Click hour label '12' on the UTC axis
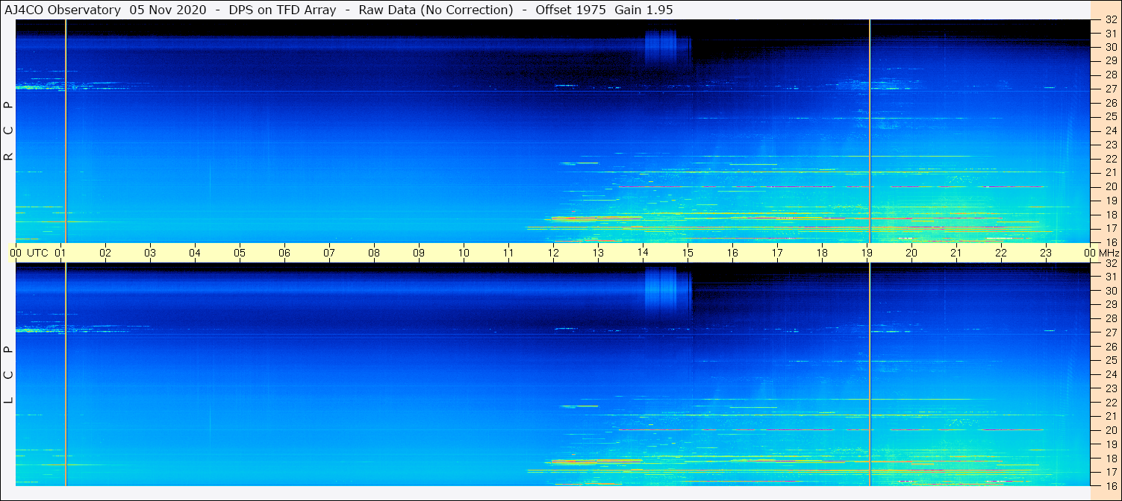 [553, 253]
